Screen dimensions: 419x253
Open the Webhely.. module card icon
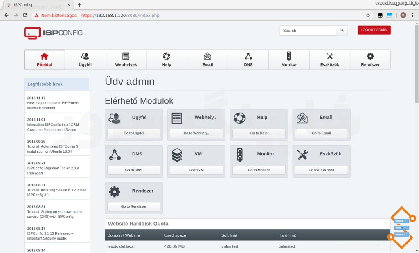(177, 118)
